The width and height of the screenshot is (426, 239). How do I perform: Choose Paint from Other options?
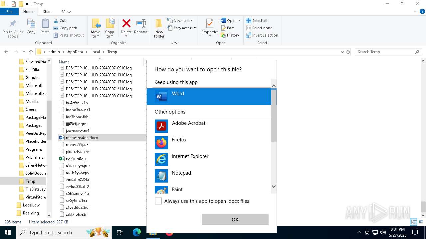[x=209, y=190]
